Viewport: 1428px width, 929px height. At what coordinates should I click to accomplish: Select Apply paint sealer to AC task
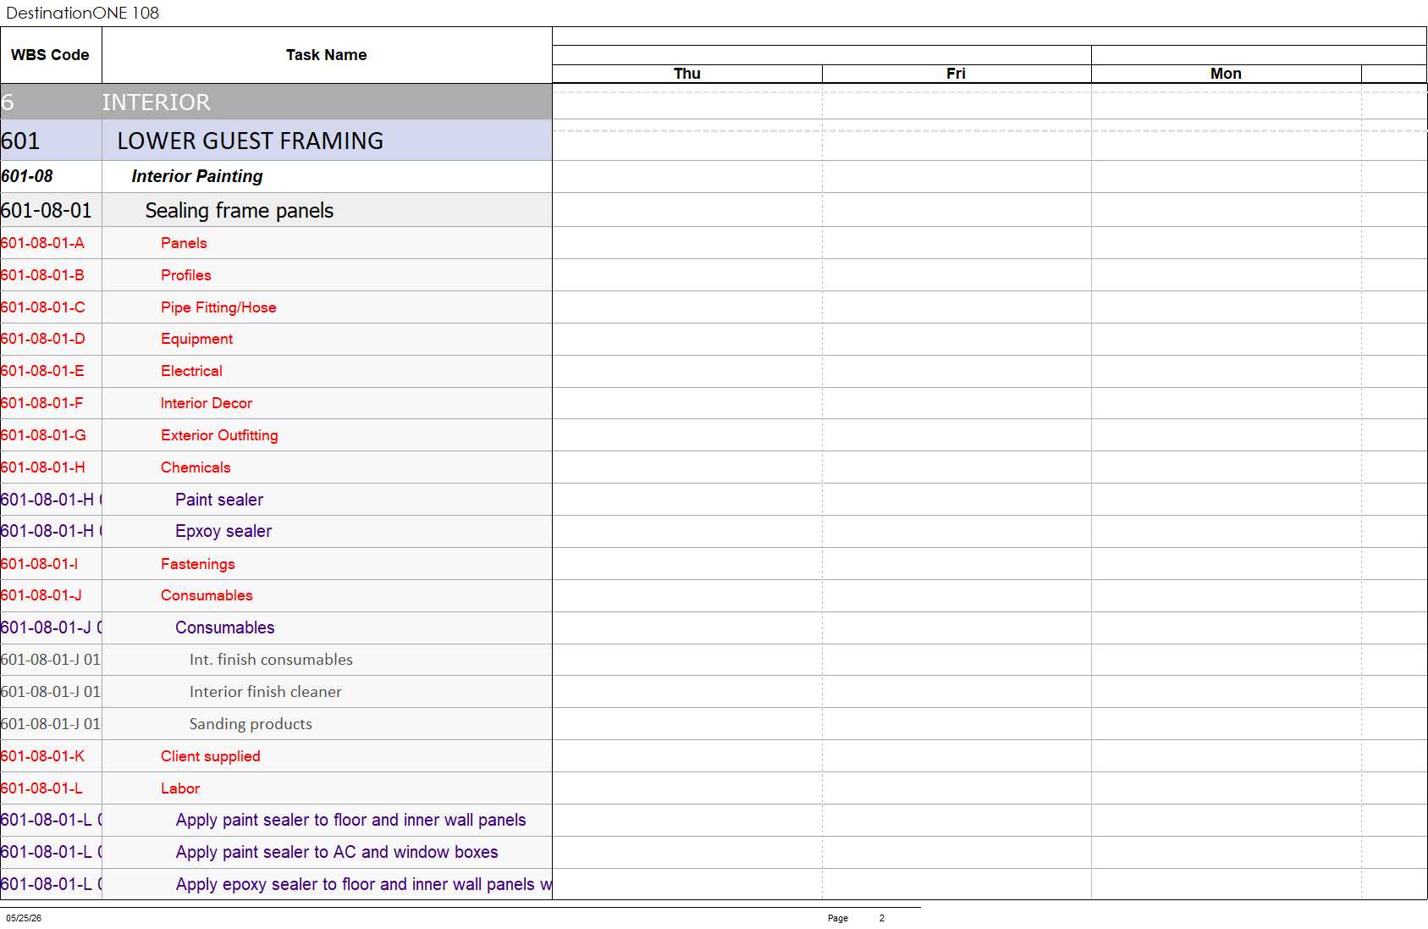pyautogui.click(x=337, y=852)
